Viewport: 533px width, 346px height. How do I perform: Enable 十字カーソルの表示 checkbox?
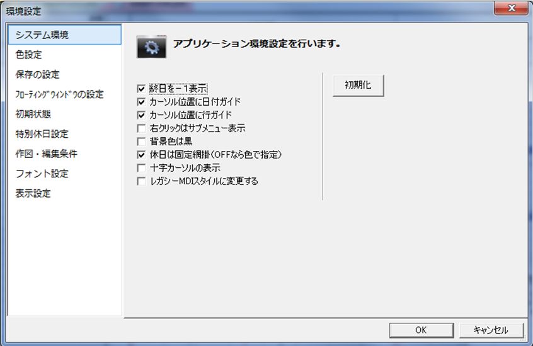click(141, 168)
